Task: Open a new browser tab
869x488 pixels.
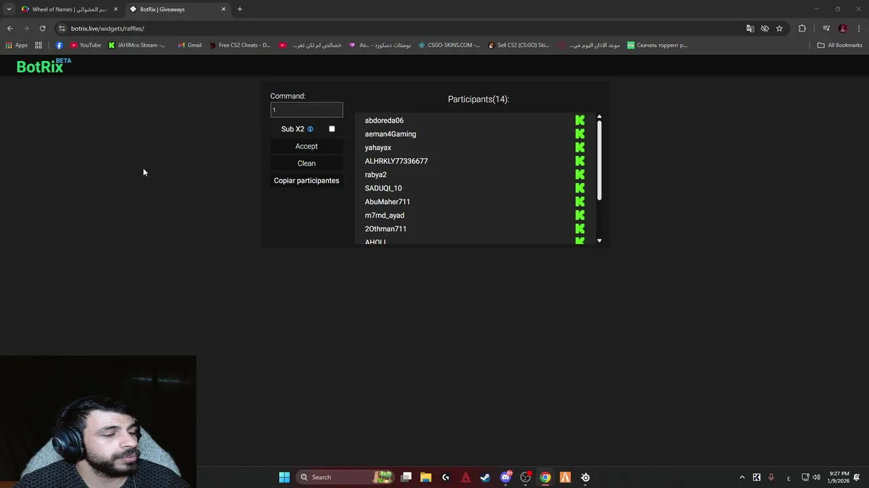Action: 240,9
